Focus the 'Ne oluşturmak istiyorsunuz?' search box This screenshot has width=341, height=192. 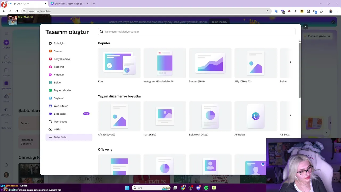click(197, 31)
